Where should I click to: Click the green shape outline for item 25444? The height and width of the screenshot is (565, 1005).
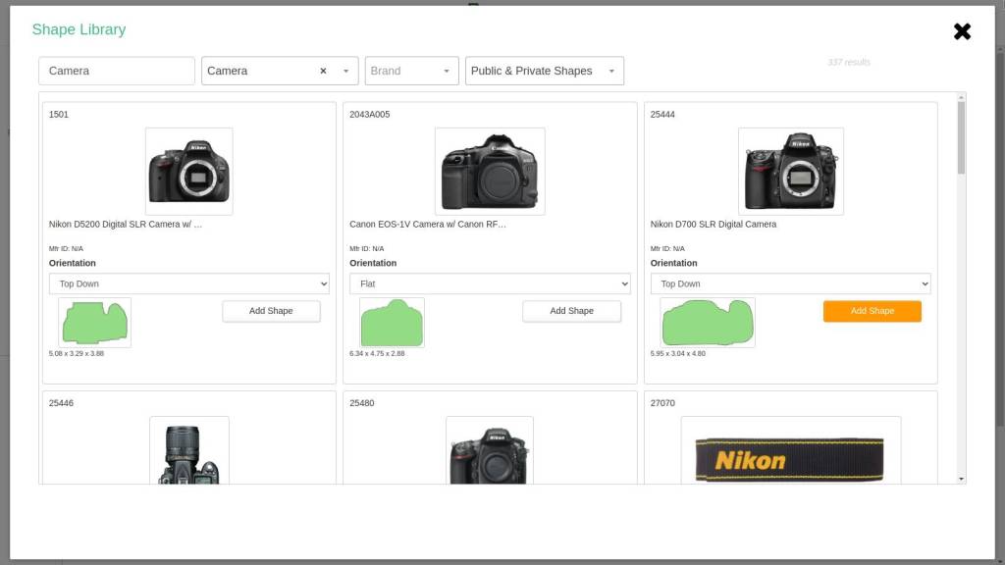pyautogui.click(x=708, y=323)
